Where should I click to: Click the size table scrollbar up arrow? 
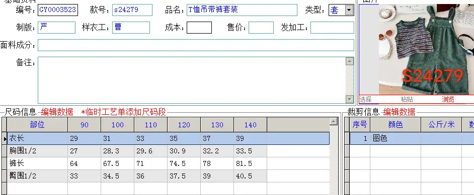(334, 121)
